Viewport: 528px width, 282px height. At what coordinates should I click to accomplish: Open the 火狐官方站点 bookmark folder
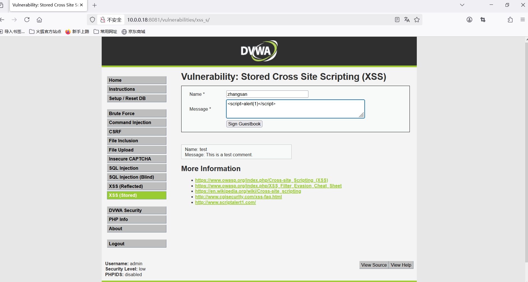click(x=45, y=31)
